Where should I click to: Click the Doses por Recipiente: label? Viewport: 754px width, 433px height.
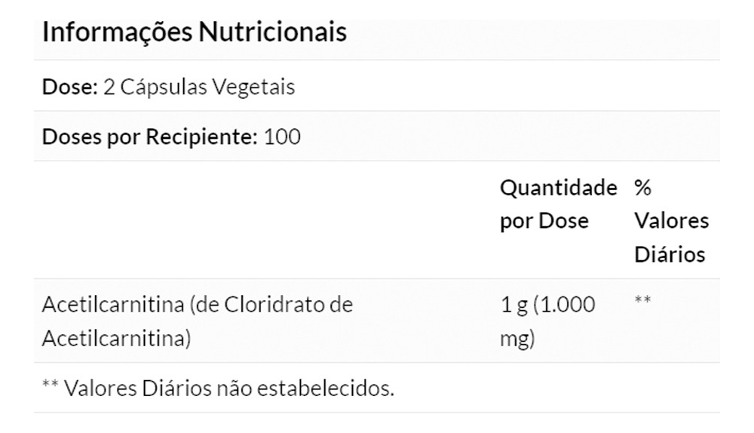click(149, 137)
